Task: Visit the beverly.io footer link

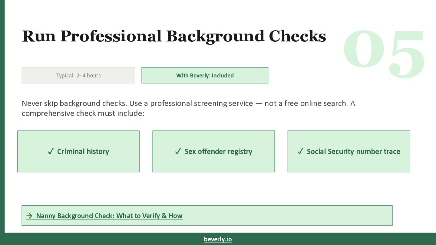Action: tap(218, 239)
